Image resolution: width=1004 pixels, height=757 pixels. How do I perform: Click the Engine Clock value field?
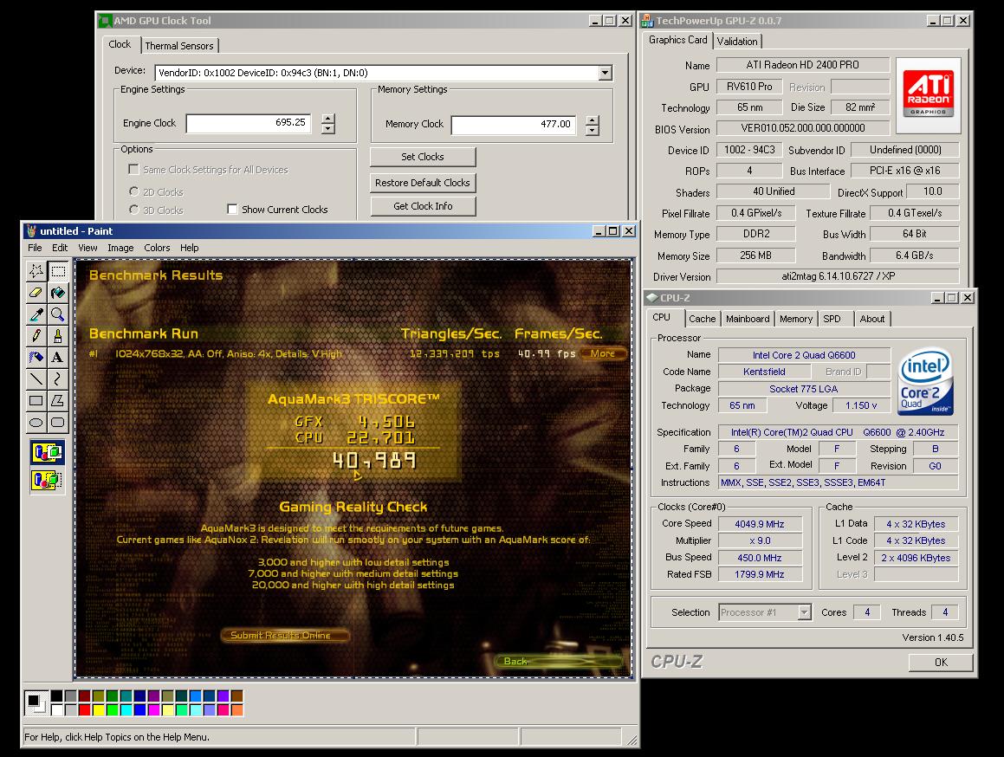pyautogui.click(x=249, y=123)
